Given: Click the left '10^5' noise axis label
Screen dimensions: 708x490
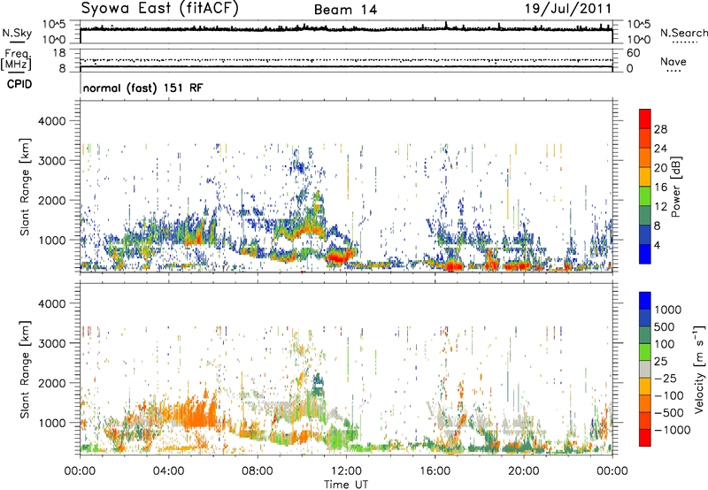Looking at the screenshot, I should click(x=54, y=24).
